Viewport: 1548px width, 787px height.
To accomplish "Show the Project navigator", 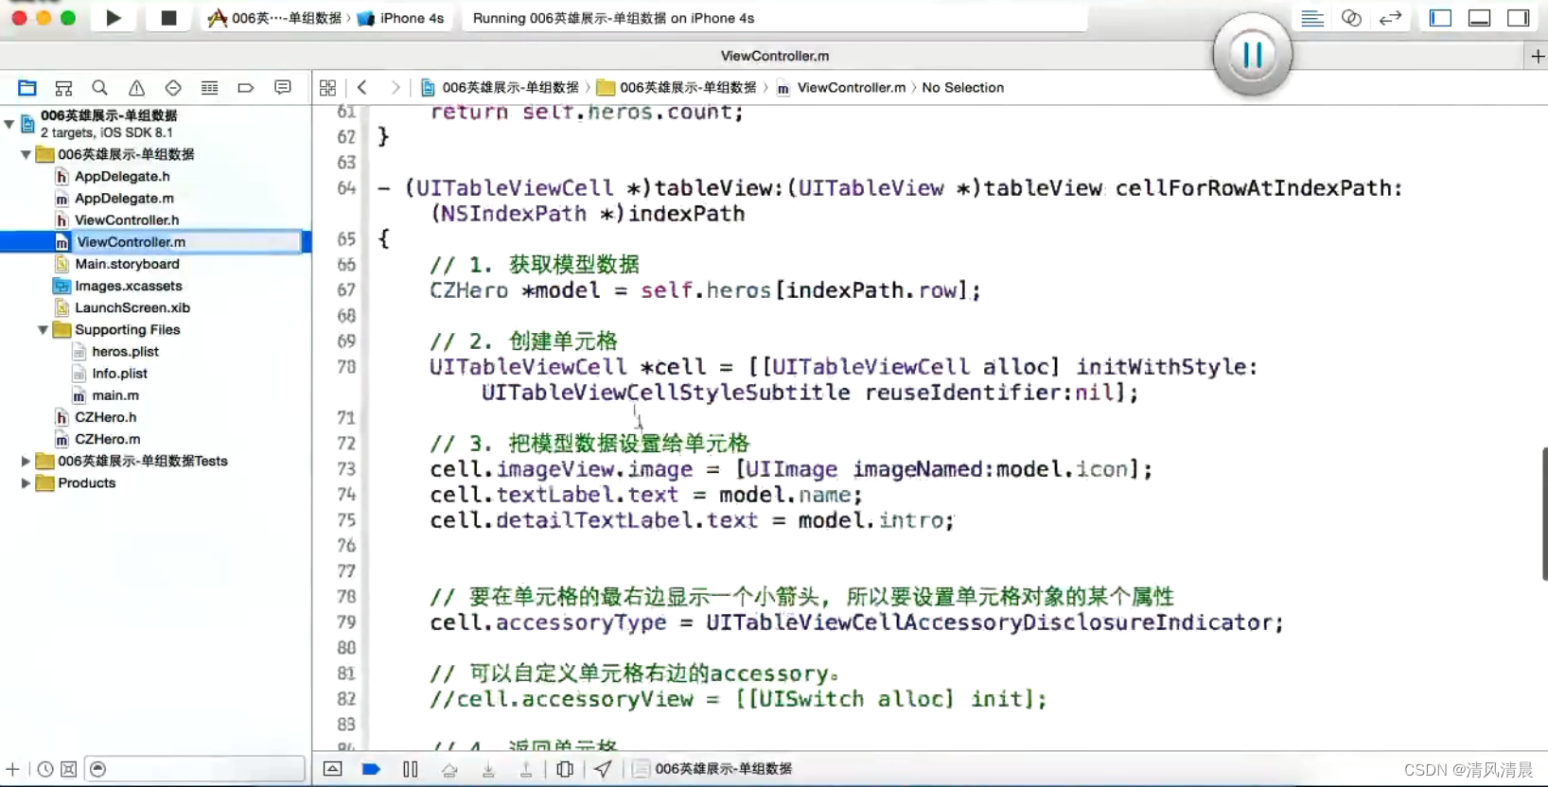I will point(27,88).
